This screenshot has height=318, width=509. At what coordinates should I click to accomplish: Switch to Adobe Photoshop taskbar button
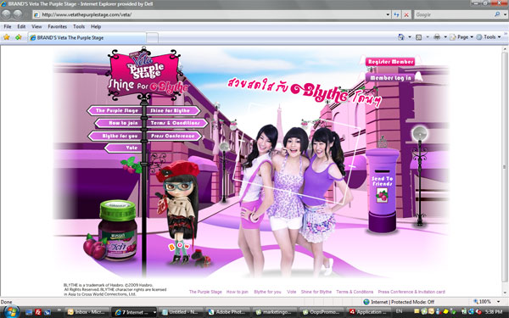[228, 312]
